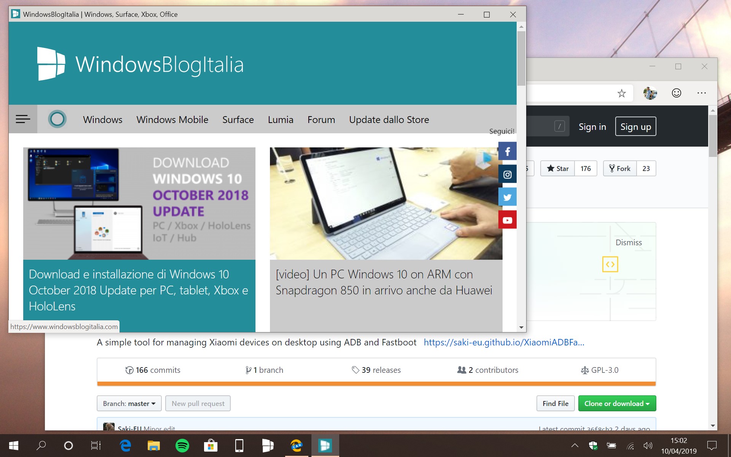Click the Saki-EU commit avatar

point(109,427)
